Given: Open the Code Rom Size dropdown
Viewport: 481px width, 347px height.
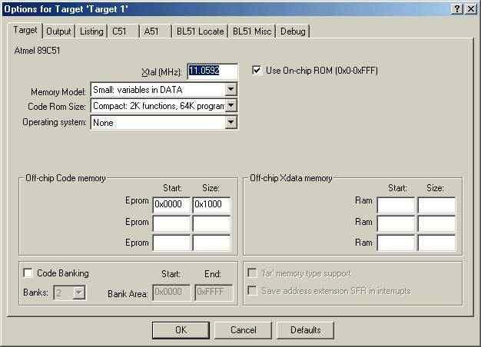Looking at the screenshot, I should pyautogui.click(x=231, y=106).
